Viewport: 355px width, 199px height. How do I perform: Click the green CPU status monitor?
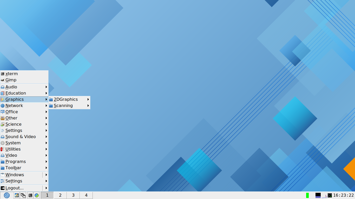click(x=307, y=195)
